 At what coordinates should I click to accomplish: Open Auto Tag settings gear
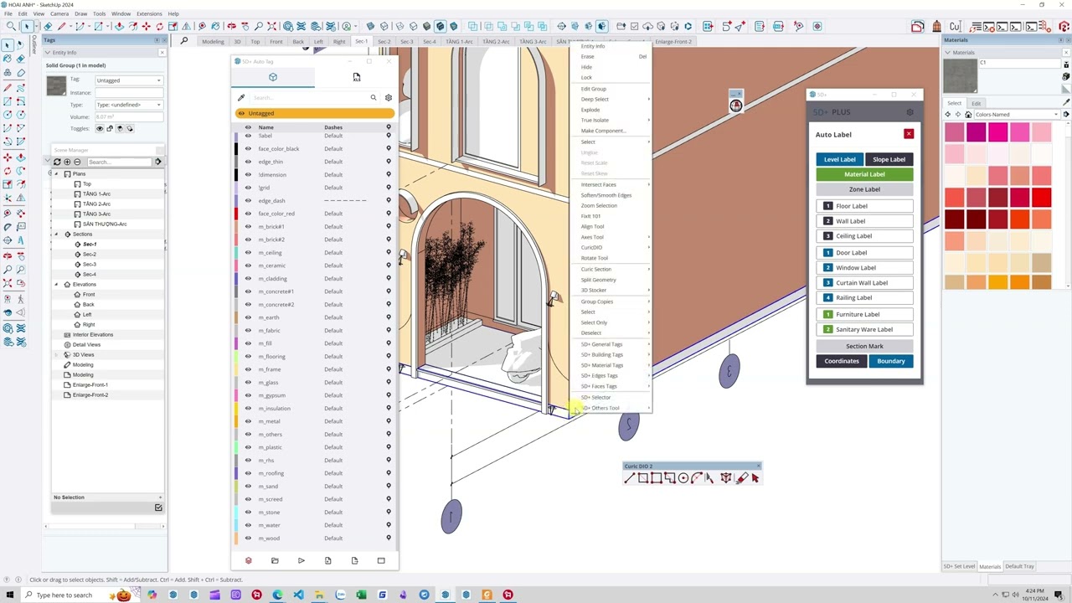(x=388, y=98)
